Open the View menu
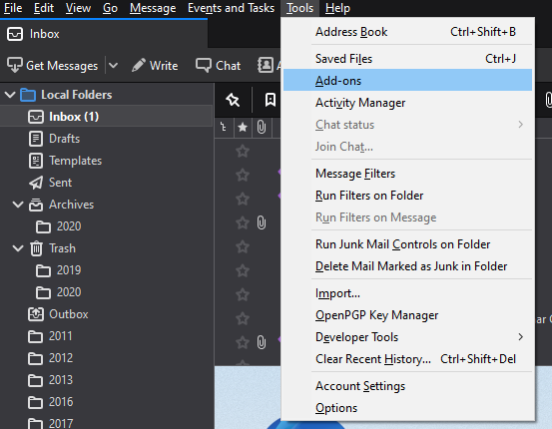The width and height of the screenshot is (552, 429). tap(78, 8)
